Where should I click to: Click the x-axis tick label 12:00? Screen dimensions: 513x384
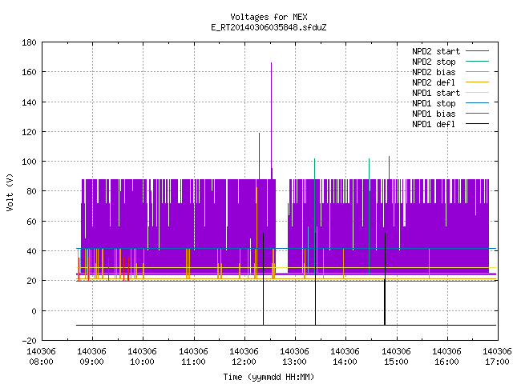(x=244, y=362)
